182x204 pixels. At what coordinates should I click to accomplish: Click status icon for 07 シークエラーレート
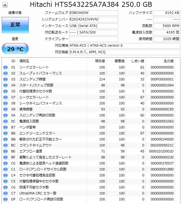[x=5, y=97]
